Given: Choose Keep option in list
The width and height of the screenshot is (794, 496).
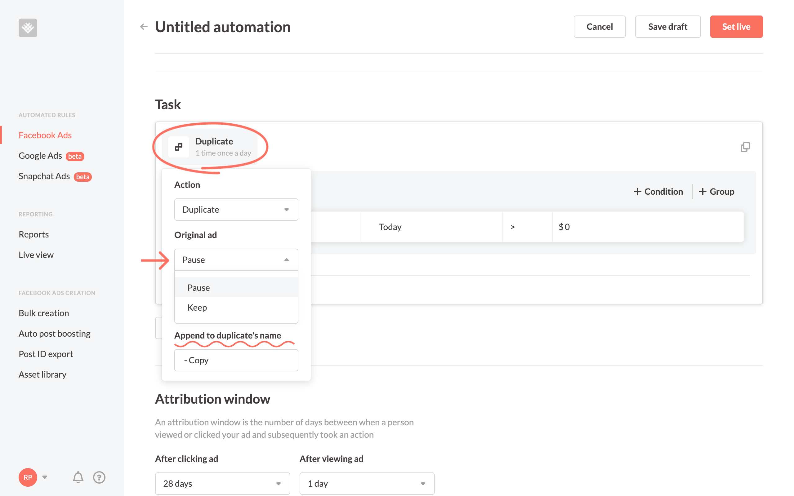Looking at the screenshot, I should pyautogui.click(x=236, y=308).
